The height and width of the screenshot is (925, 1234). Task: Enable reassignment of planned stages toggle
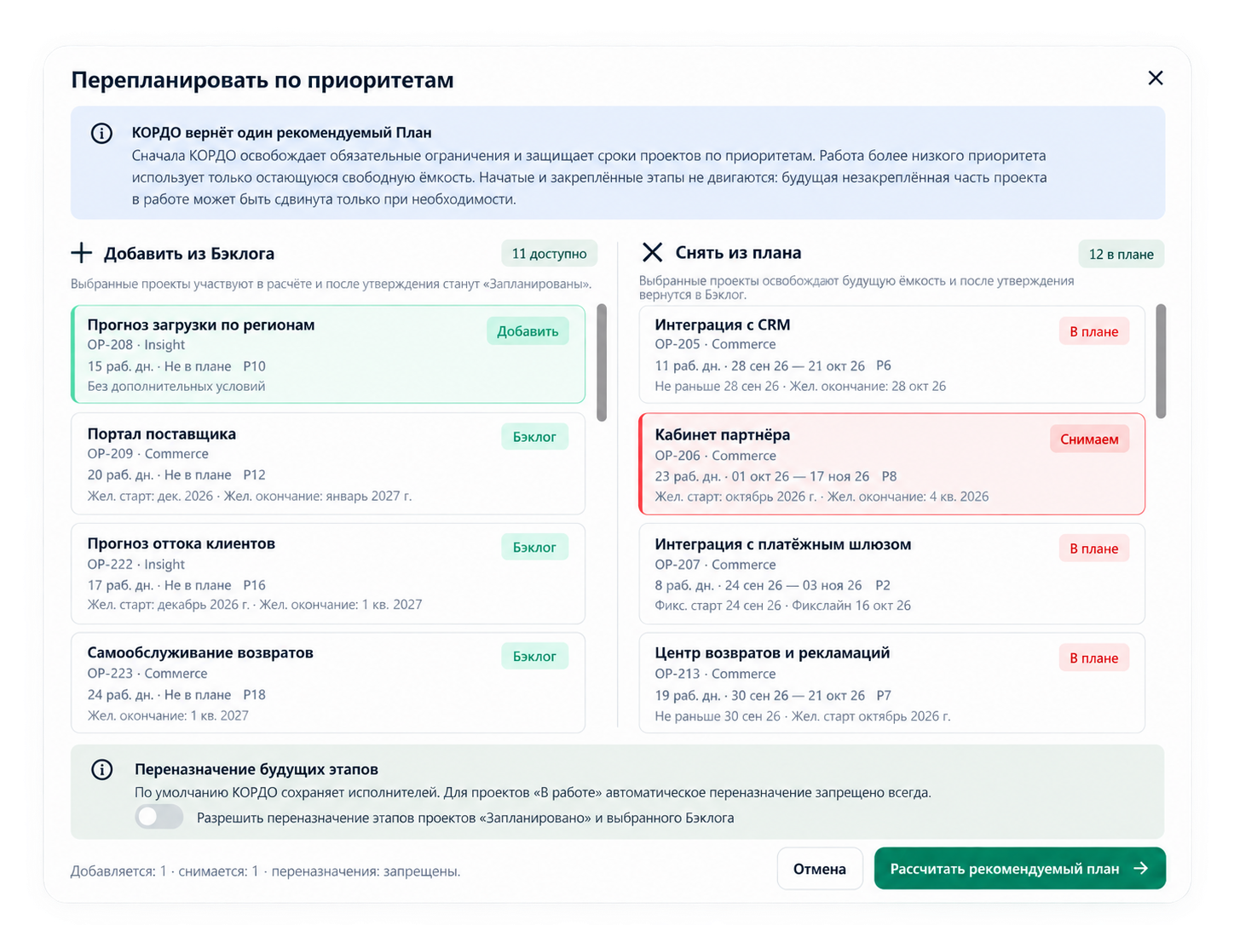point(159,817)
